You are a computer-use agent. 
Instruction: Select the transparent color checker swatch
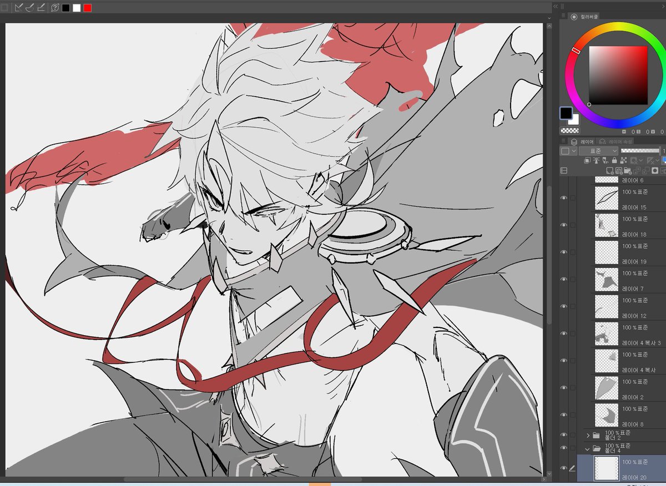coord(569,131)
